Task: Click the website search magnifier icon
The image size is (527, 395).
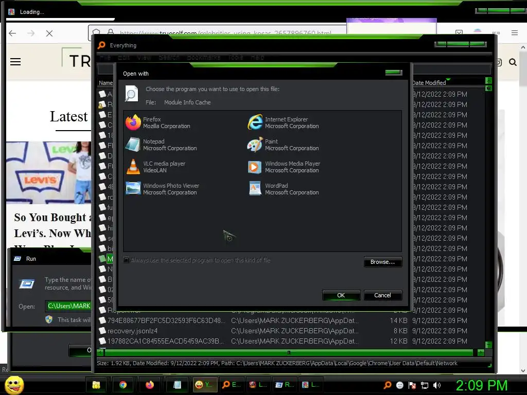Action: (x=513, y=62)
